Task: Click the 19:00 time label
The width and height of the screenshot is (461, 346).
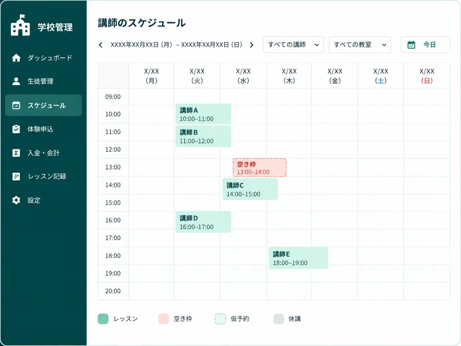Action: point(113,273)
